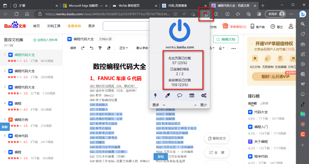Image resolution: width=309 pixels, height=164 pixels.
Task: Open 更多 in the Wenku navigation
Action: click(92, 26)
